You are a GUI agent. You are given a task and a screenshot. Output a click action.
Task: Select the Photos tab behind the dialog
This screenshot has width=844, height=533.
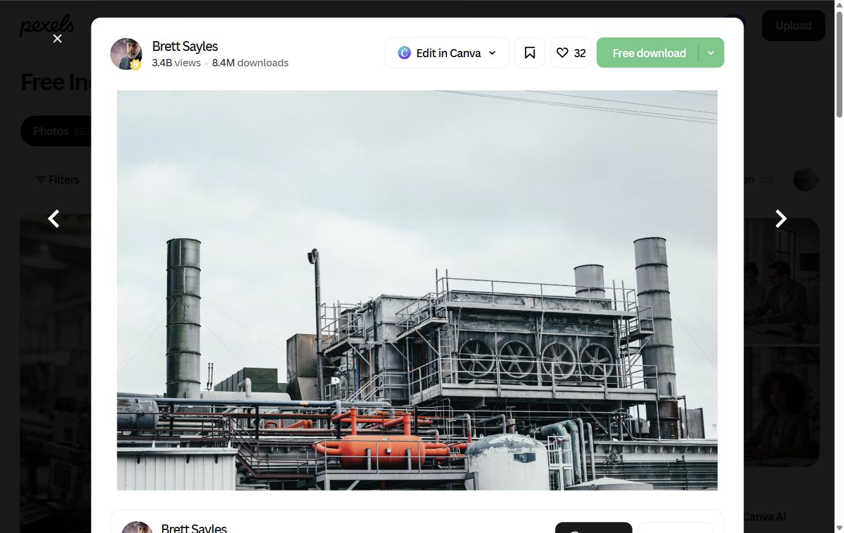click(56, 131)
